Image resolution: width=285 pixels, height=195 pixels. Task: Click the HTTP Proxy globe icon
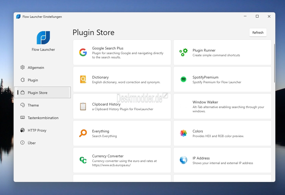pos(23,130)
